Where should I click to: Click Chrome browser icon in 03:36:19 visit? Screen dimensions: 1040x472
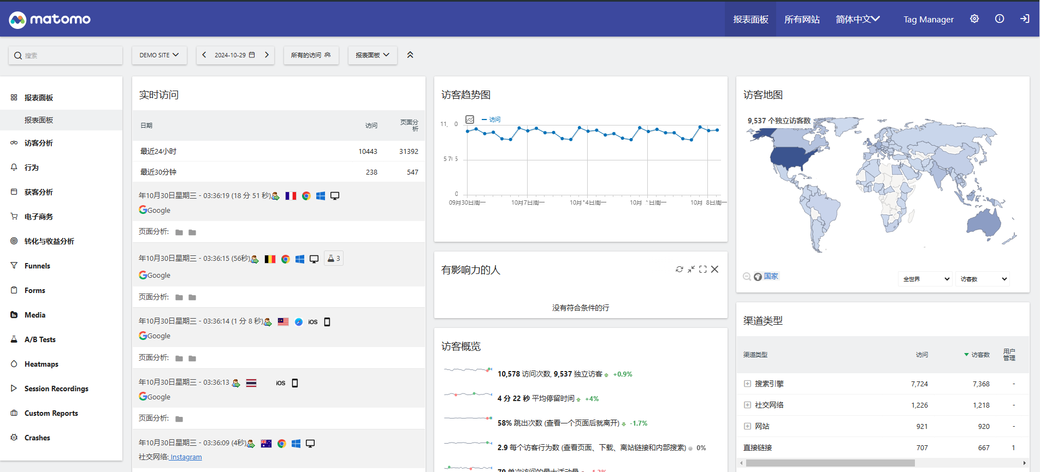coord(306,196)
